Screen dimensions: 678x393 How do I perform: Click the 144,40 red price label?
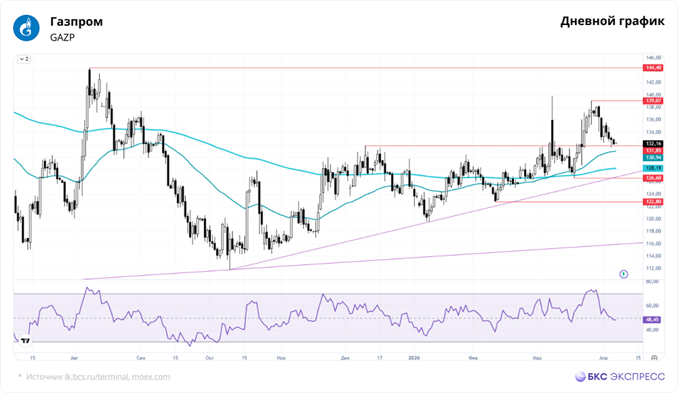coord(654,68)
